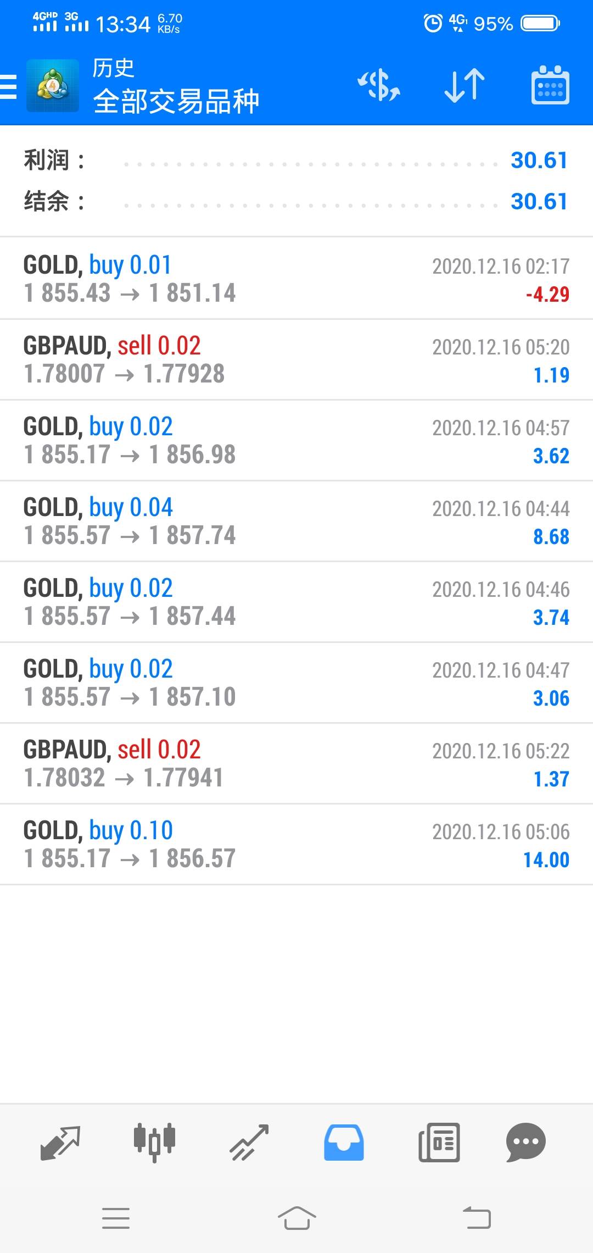Tap the 全部交易品种 header title

click(176, 101)
